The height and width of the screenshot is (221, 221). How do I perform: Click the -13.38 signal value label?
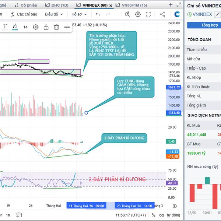pyautogui.click(x=173, y=156)
